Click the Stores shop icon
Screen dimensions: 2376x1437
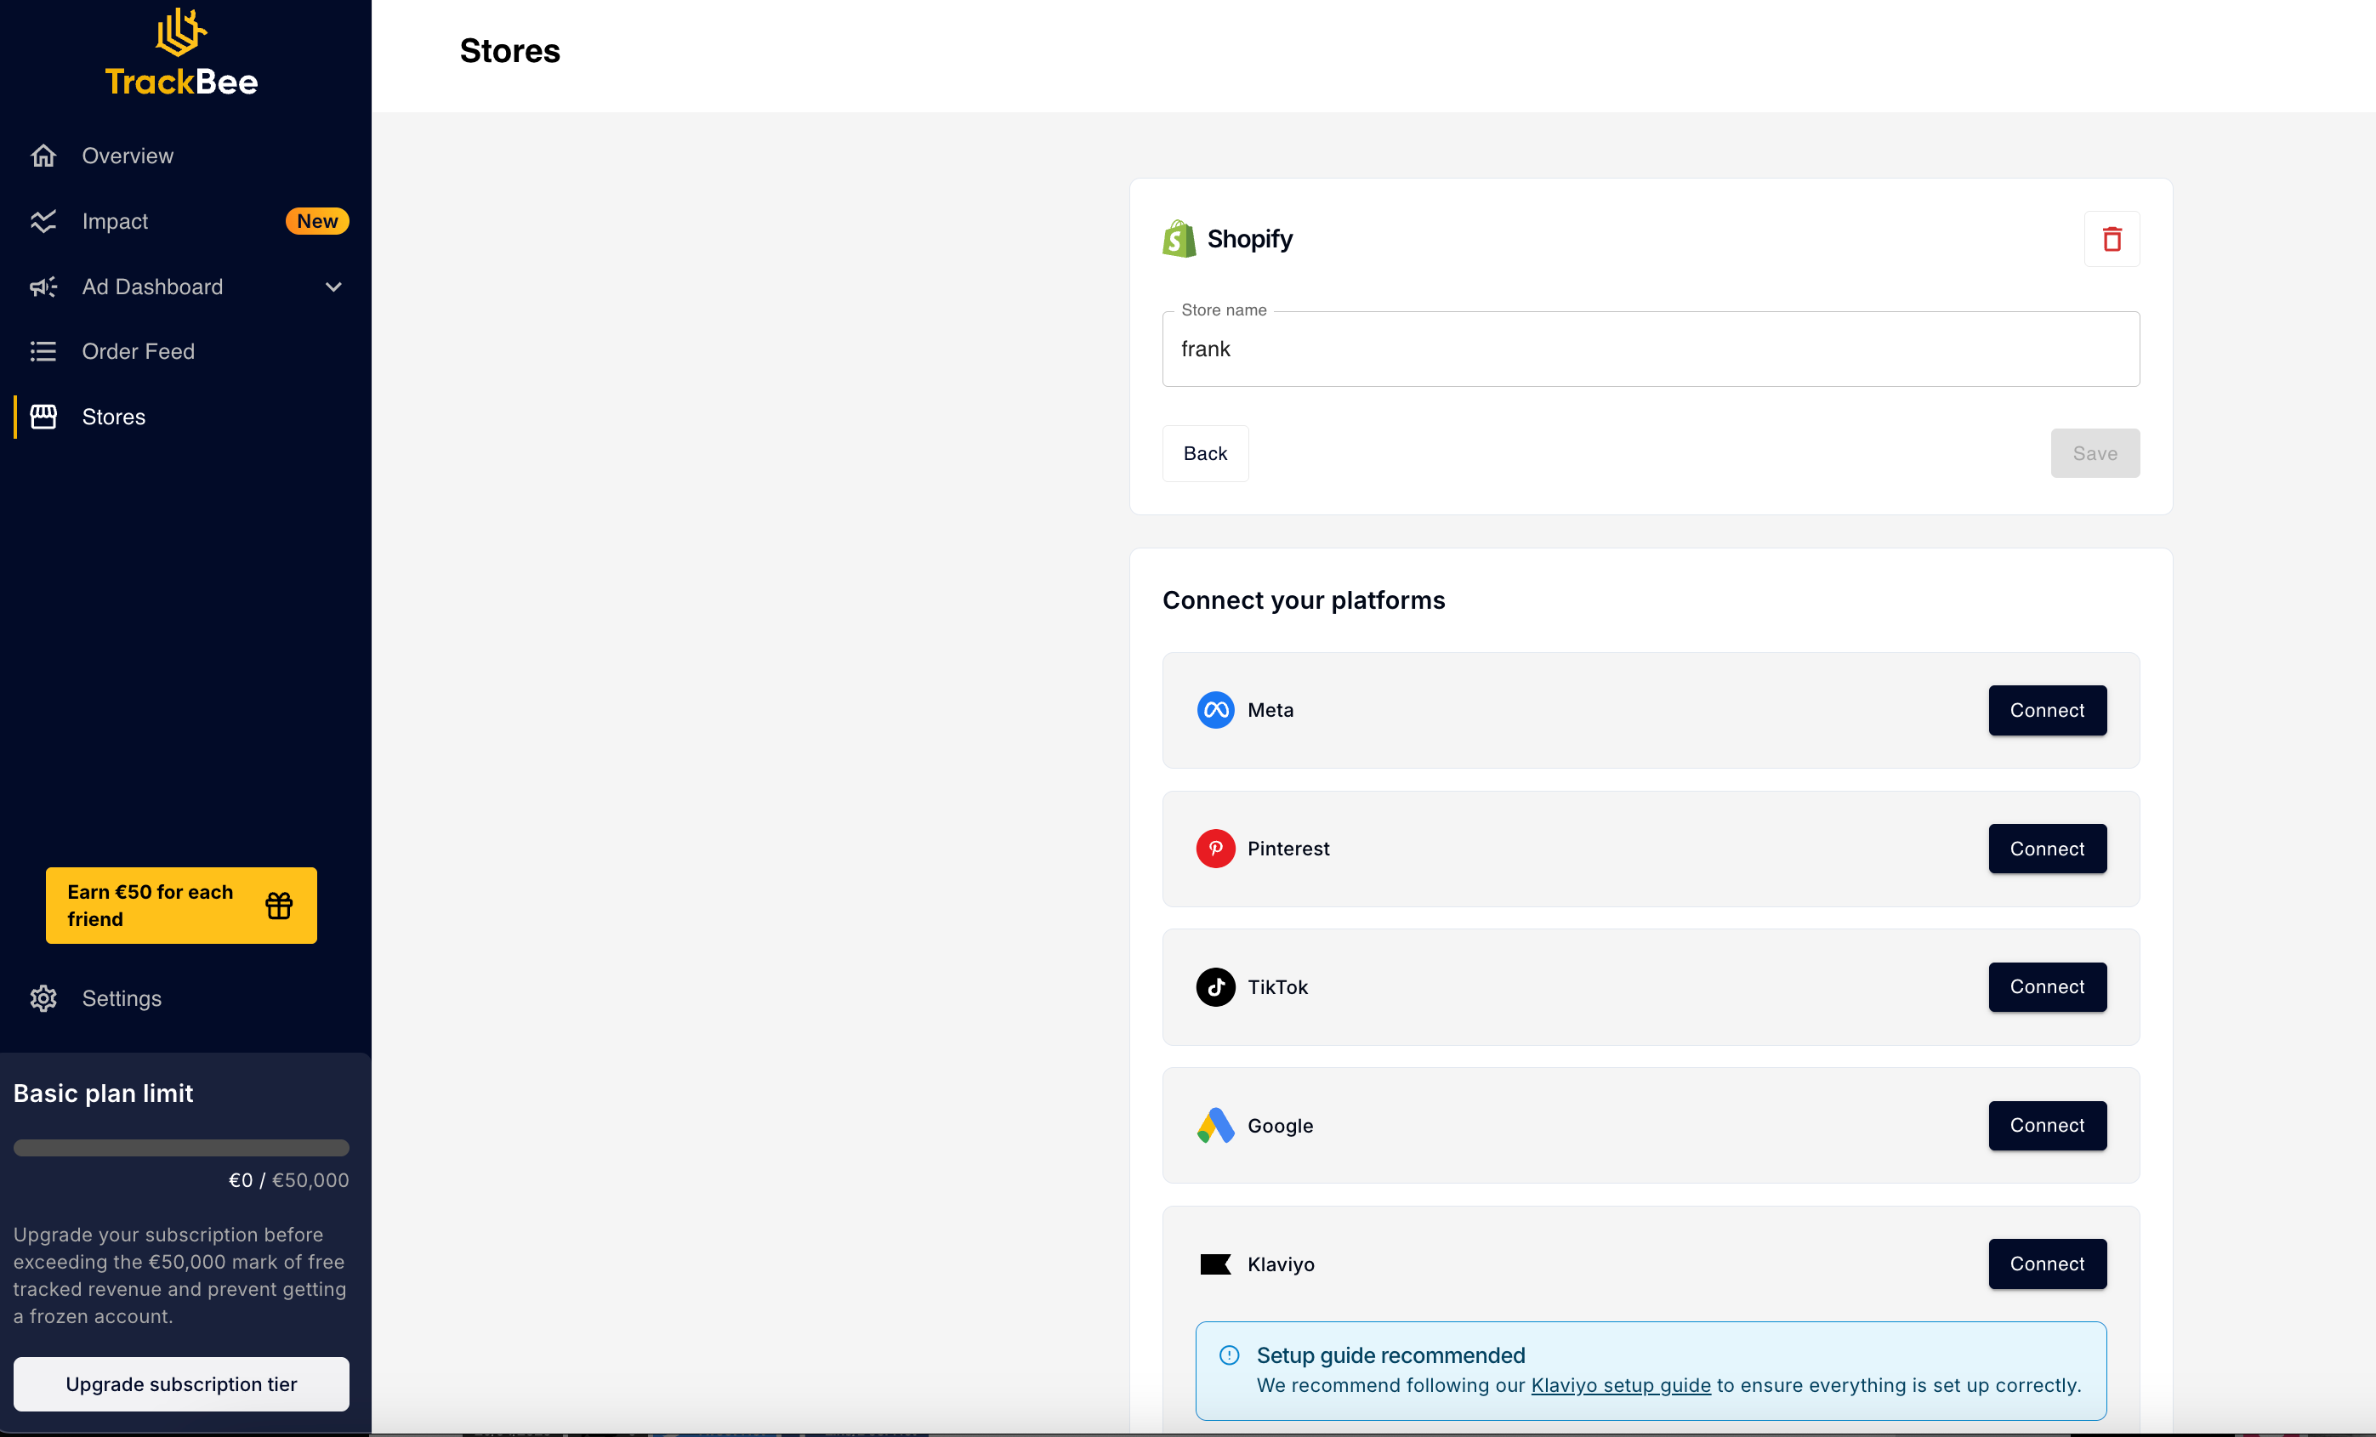(x=43, y=417)
